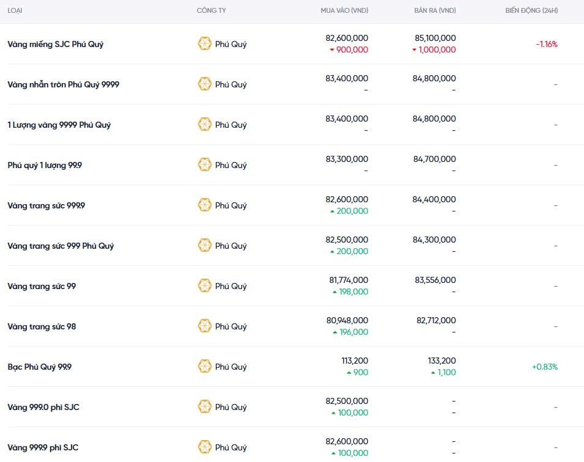The height and width of the screenshot is (462, 584).
Task: Click BIẾN ĐỘNG (24H) column header
Action: pyautogui.click(x=531, y=11)
